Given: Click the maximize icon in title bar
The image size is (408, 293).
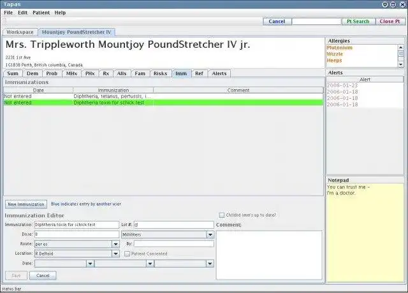Looking at the screenshot, I should 393,4.
